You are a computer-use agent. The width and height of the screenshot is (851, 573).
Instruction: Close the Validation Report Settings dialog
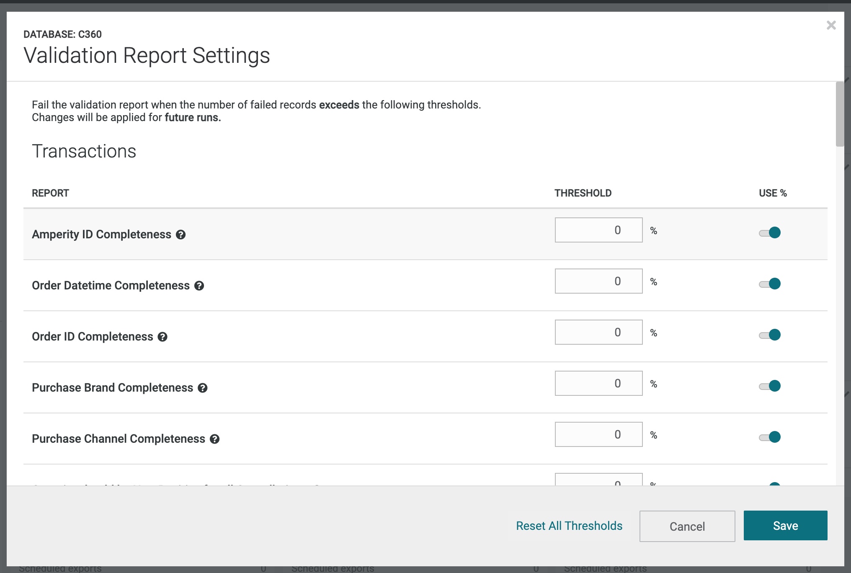coord(831,25)
